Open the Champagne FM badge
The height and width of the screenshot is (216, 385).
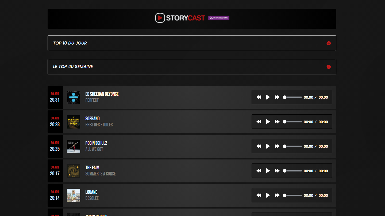[218, 18]
